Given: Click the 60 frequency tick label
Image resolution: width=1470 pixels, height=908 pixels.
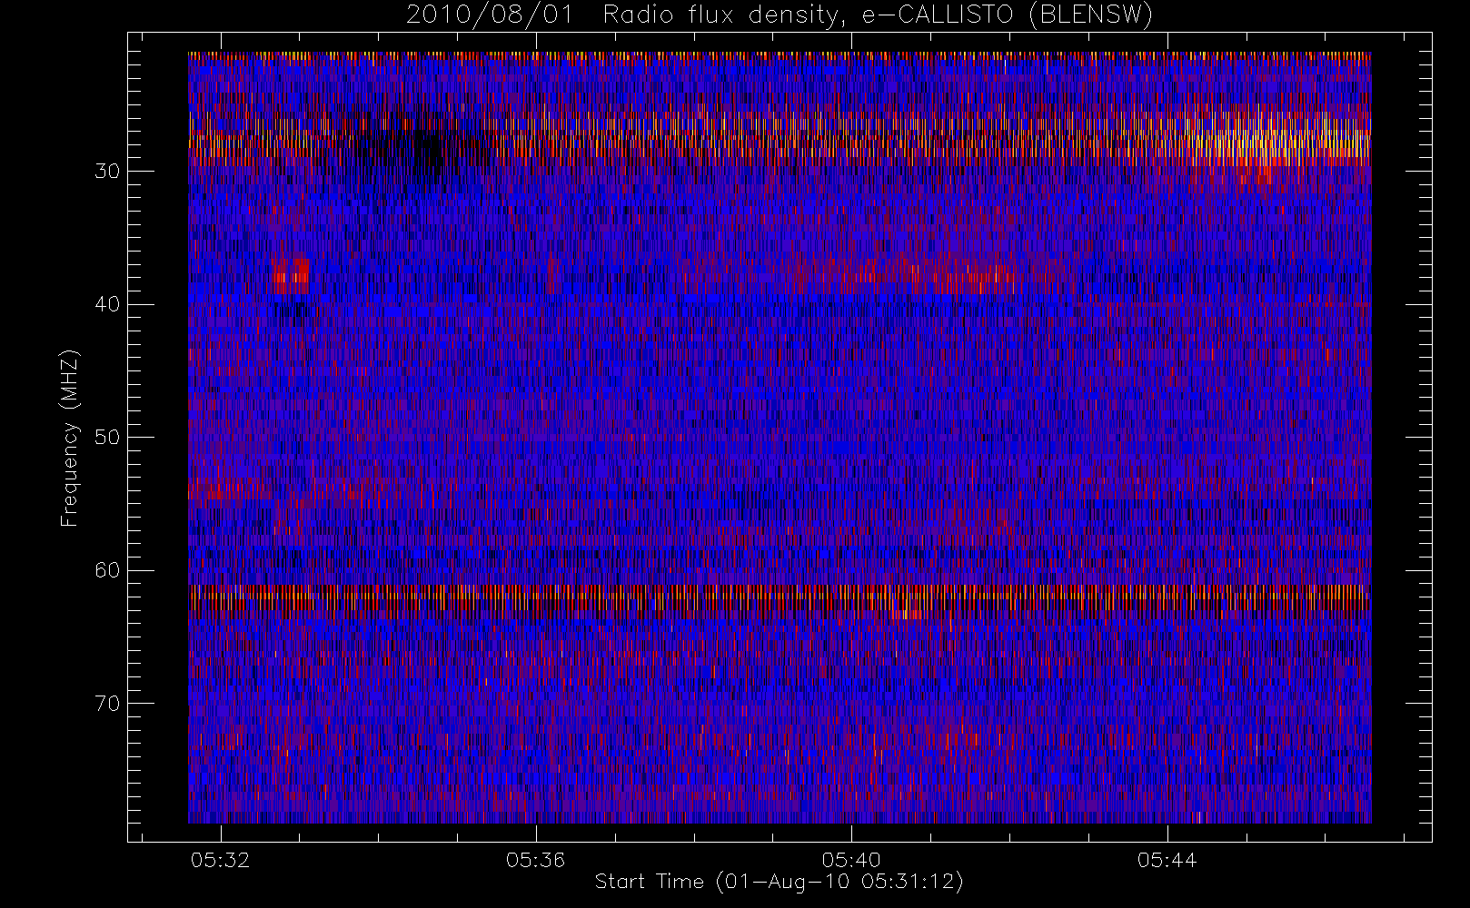Looking at the screenshot, I should point(107,570).
